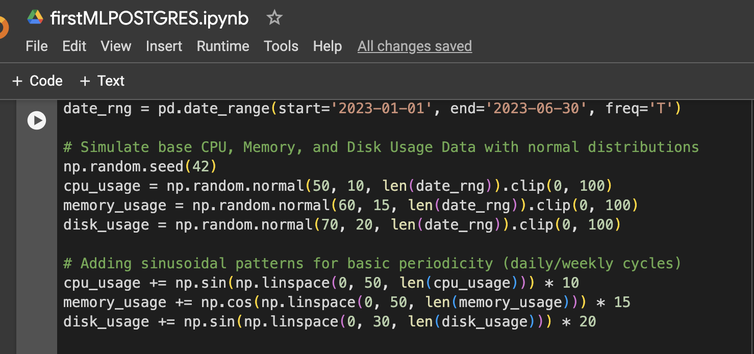Open the Runtime menu
Screen dimensions: 754x354
coord(223,46)
